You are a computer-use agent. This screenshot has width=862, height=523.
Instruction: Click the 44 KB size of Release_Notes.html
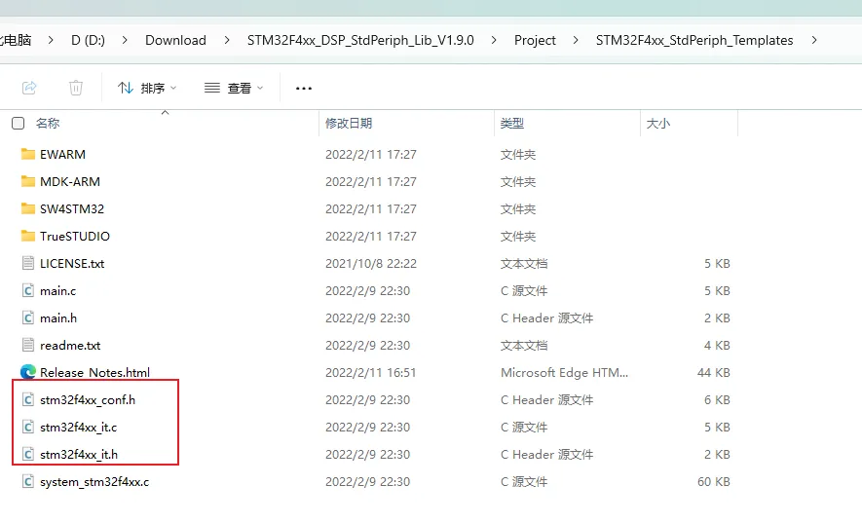pos(714,372)
